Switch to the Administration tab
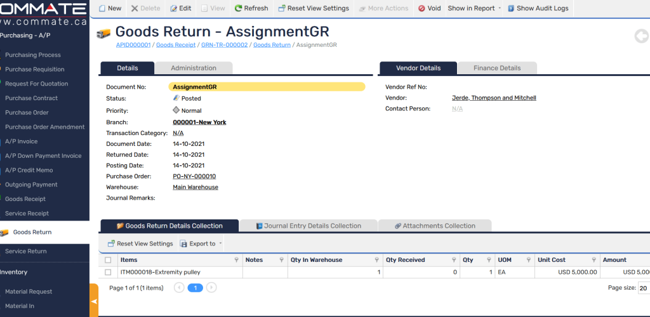650x317 pixels. [193, 68]
